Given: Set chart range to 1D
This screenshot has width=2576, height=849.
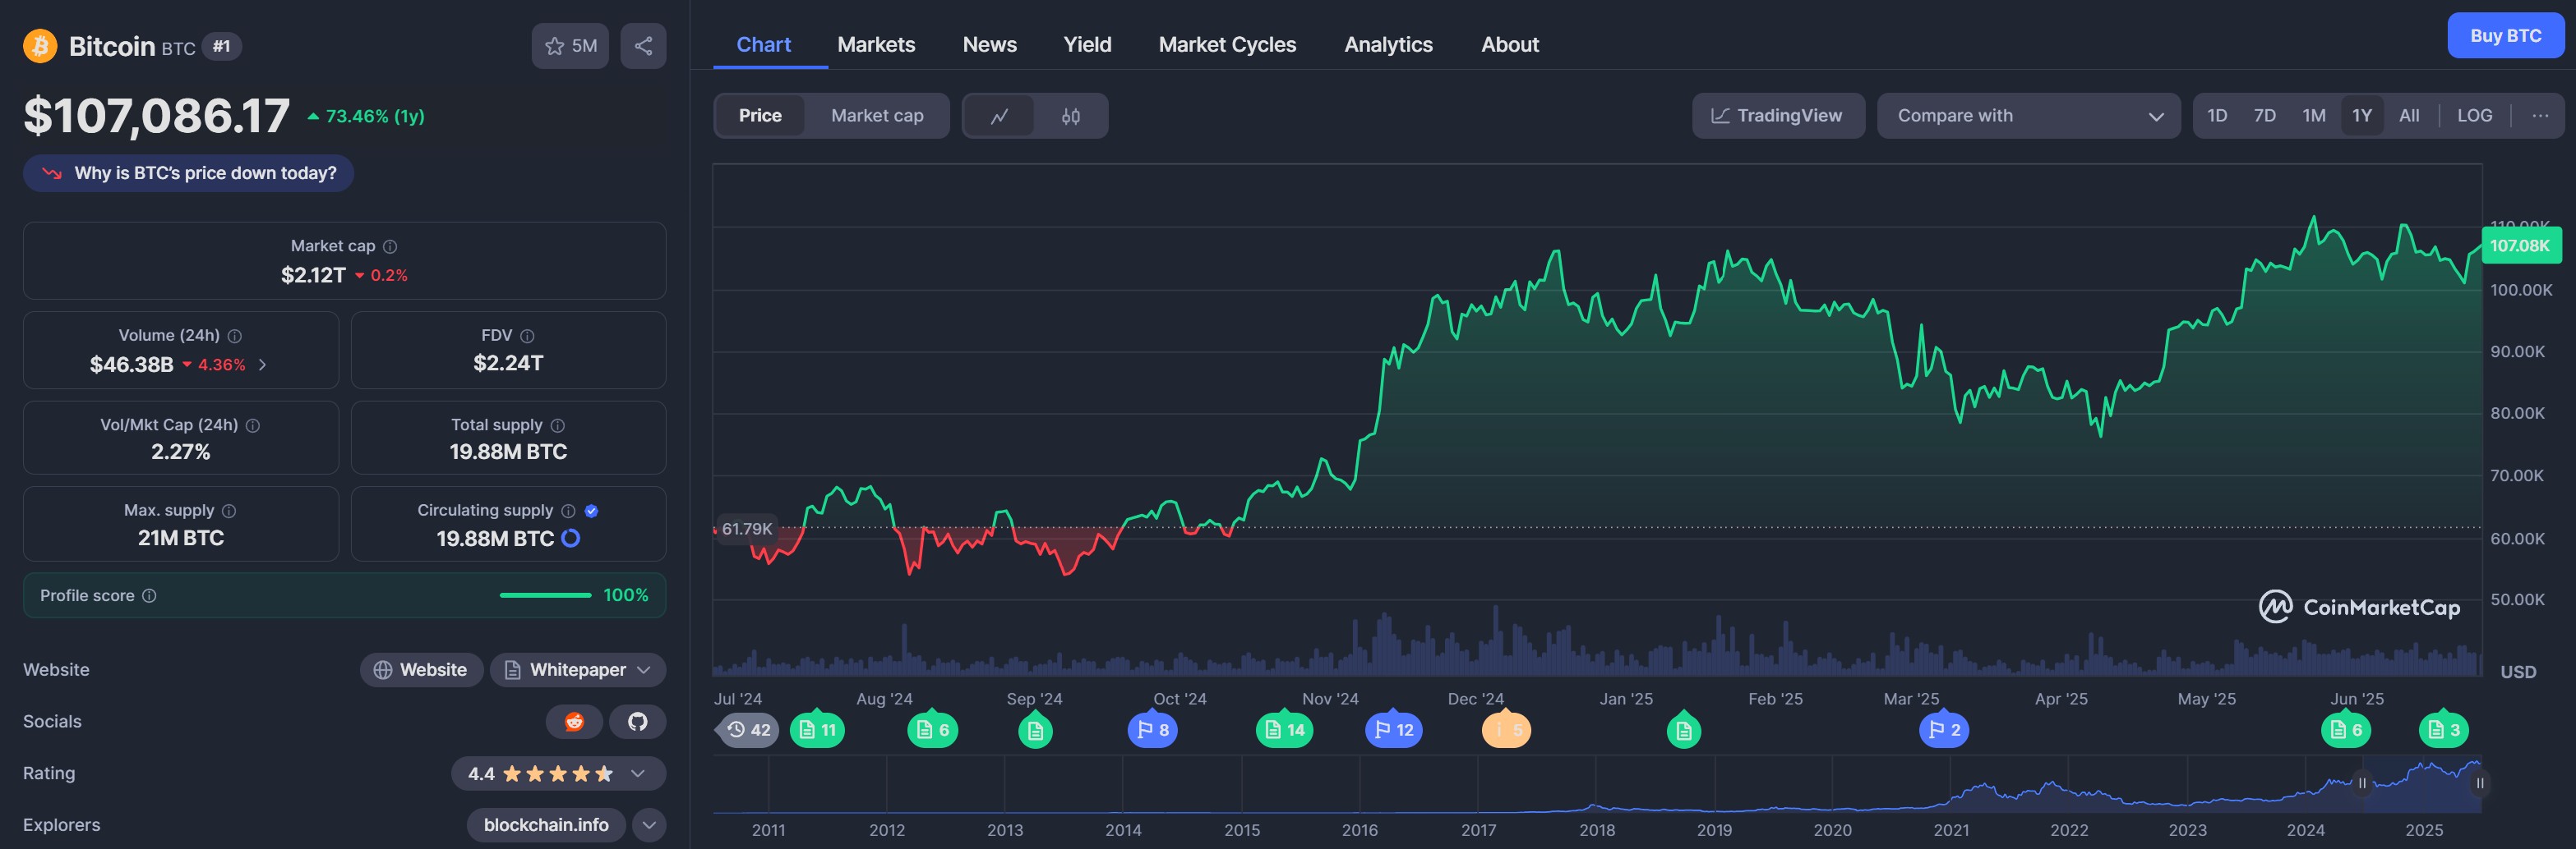Looking at the screenshot, I should tap(2217, 116).
